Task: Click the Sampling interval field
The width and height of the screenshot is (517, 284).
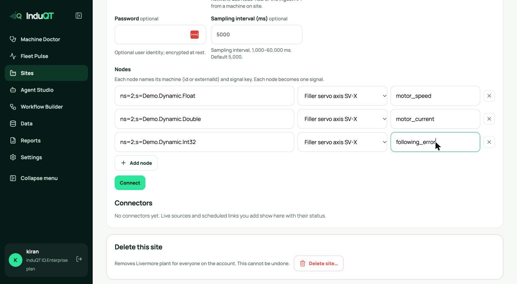Action: tap(257, 34)
